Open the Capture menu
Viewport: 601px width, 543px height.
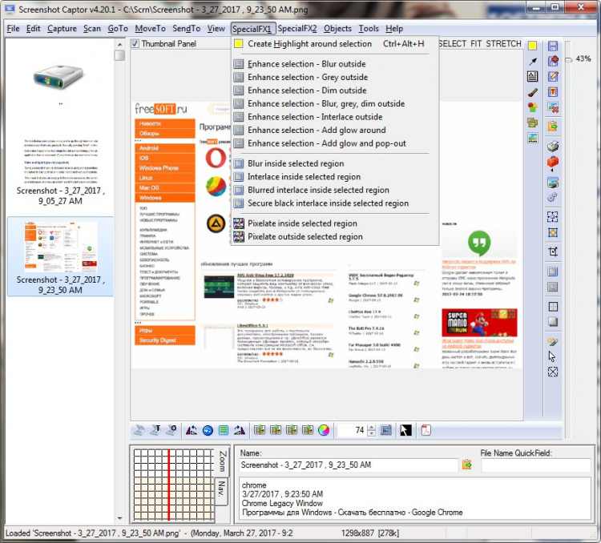click(62, 29)
